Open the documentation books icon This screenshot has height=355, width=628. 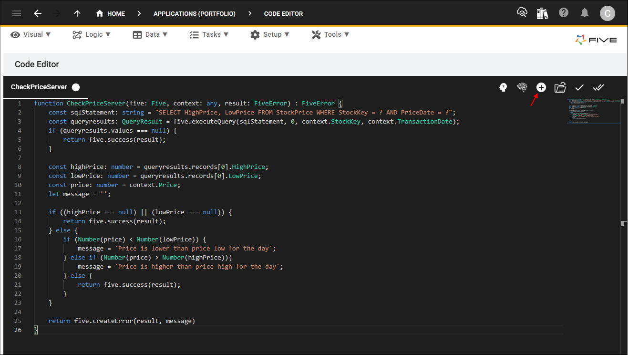point(542,13)
